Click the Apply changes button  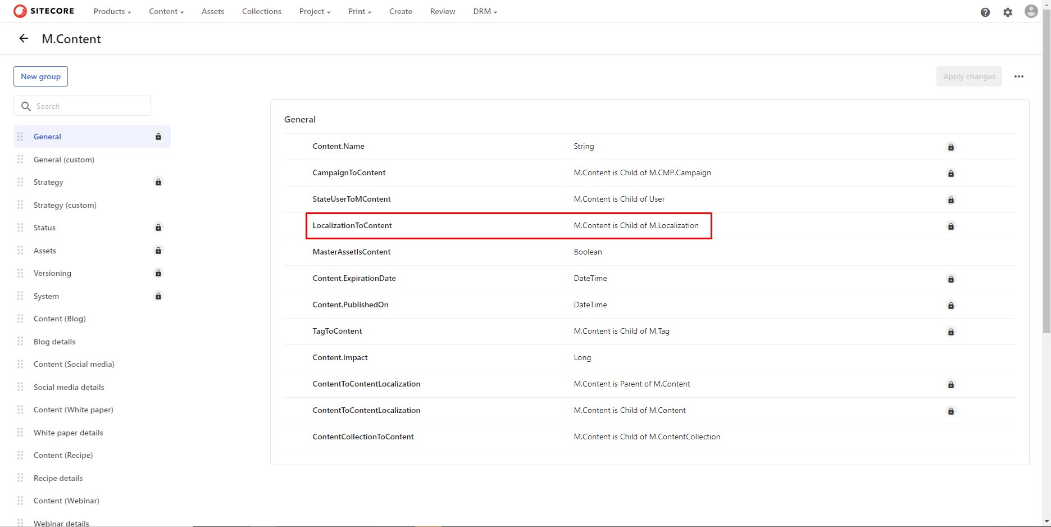coord(969,76)
